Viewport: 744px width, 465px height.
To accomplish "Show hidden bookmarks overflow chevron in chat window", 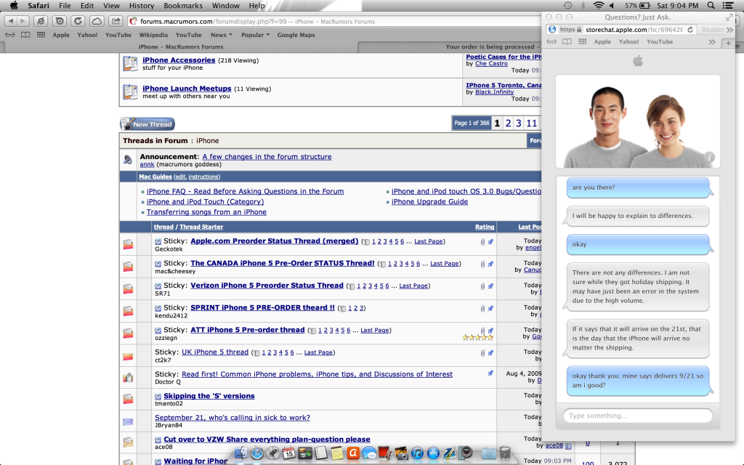I will click(712, 41).
